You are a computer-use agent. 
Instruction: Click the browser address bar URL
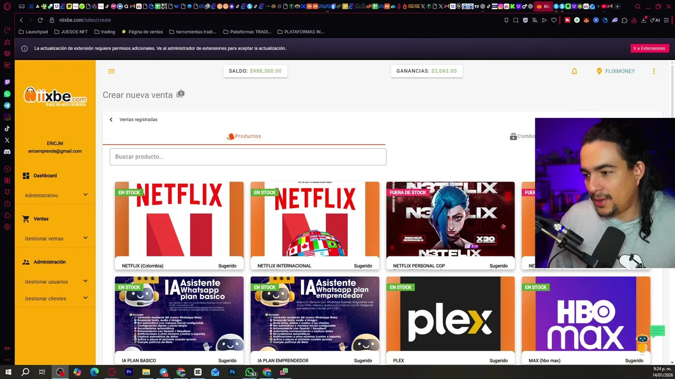pos(85,20)
